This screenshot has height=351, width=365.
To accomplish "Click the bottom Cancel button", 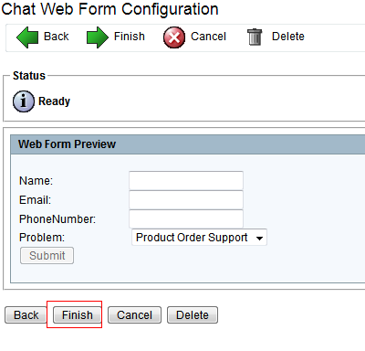I will click(134, 314).
